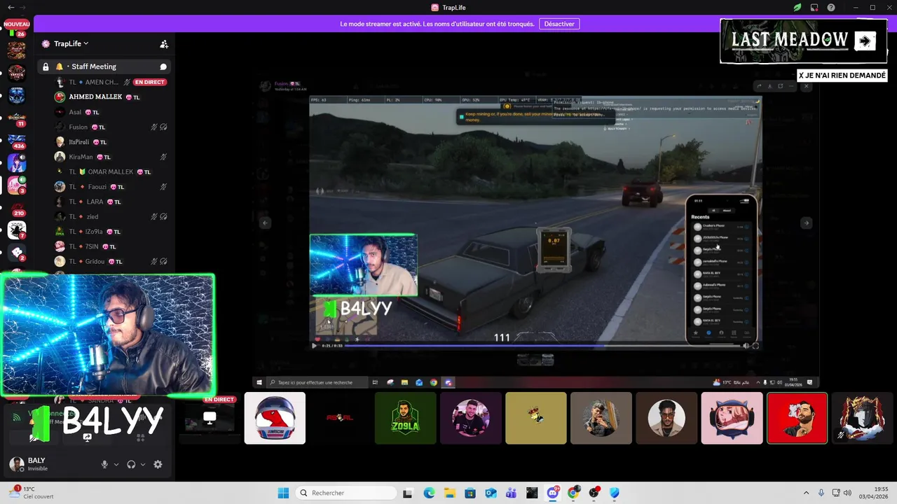The image size is (897, 504).
Task: Select user zied in voice list
Action: pyautogui.click(x=112, y=216)
